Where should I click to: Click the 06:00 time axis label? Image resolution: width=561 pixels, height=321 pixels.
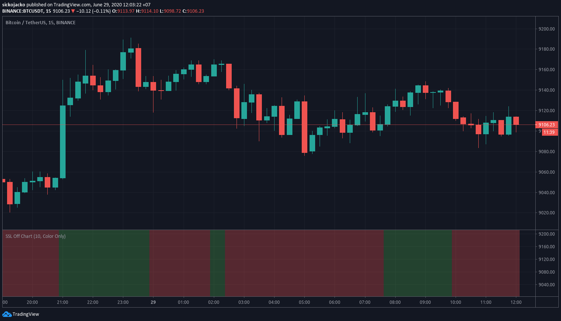coord(335,302)
